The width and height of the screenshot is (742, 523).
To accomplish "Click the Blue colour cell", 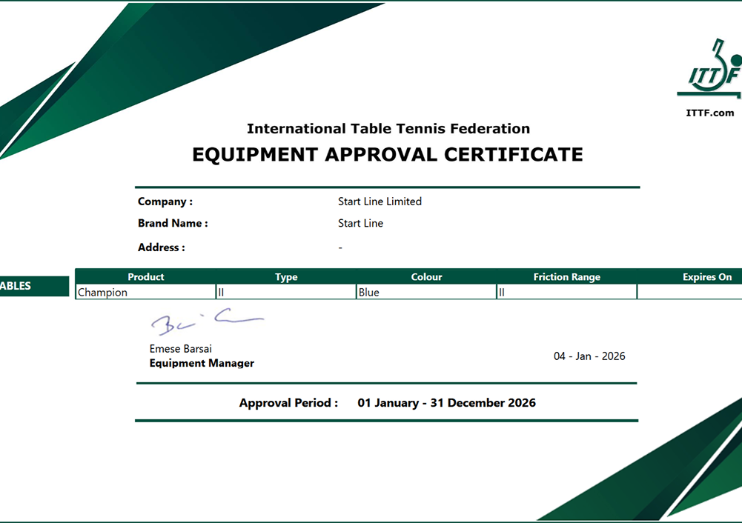I will [x=426, y=292].
